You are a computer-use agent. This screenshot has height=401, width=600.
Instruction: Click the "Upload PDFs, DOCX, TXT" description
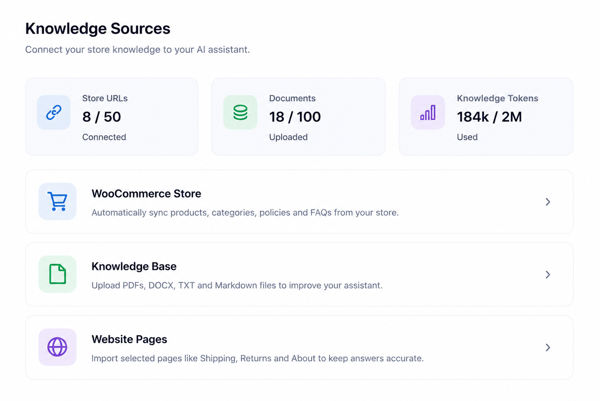(x=237, y=285)
